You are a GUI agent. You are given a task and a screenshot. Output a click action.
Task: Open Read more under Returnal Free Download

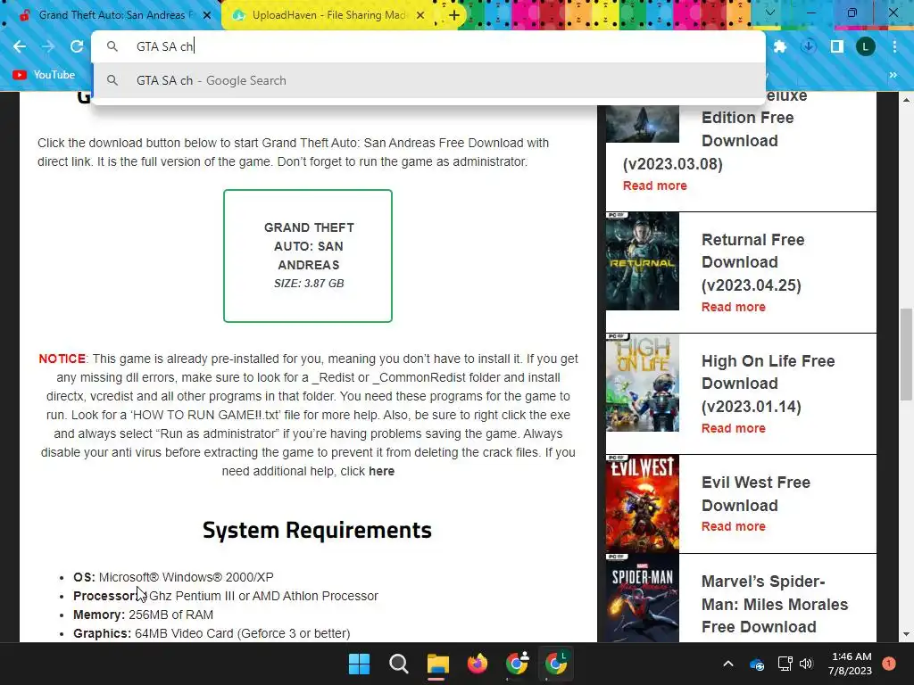[734, 307]
